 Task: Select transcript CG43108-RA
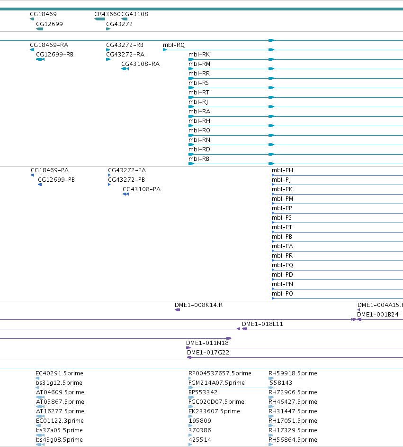tap(141, 64)
